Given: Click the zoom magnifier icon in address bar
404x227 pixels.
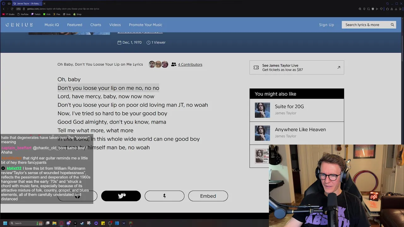Looking at the screenshot, I should (360, 9).
